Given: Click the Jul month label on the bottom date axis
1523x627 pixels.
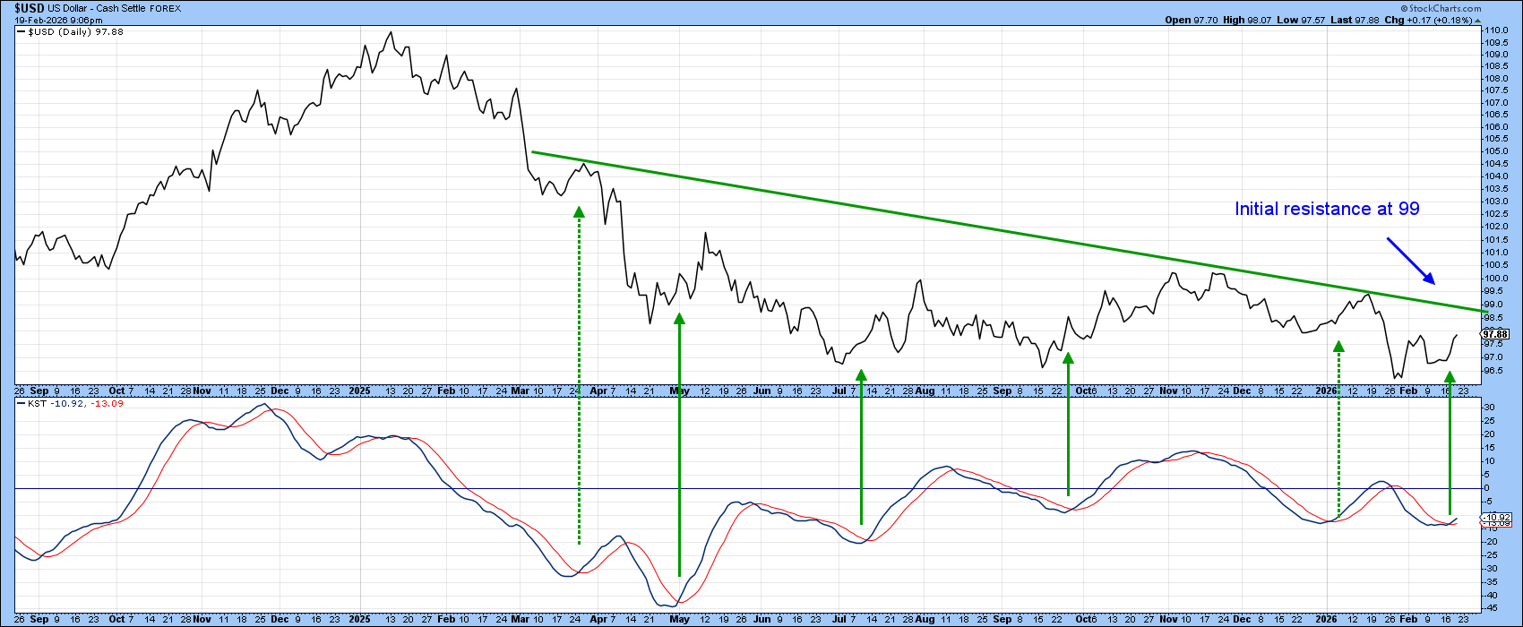Looking at the screenshot, I should (x=839, y=620).
